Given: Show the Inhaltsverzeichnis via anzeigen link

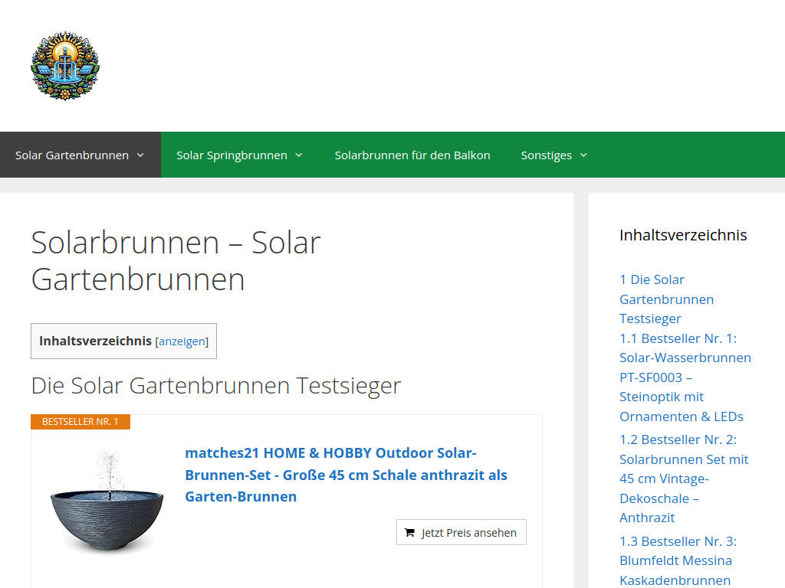Looking at the screenshot, I should pos(181,341).
